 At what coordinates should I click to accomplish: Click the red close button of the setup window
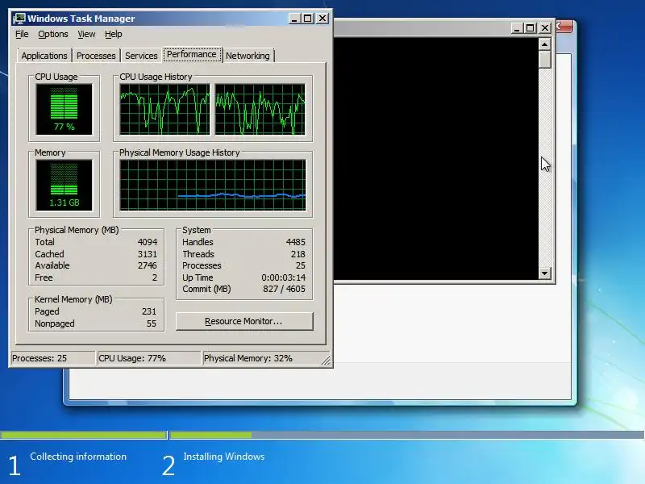pyautogui.click(x=564, y=27)
